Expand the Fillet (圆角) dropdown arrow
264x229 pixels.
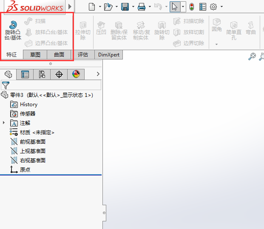pos(216,45)
